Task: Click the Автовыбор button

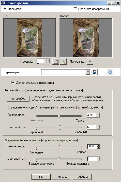Action: pos(18,99)
